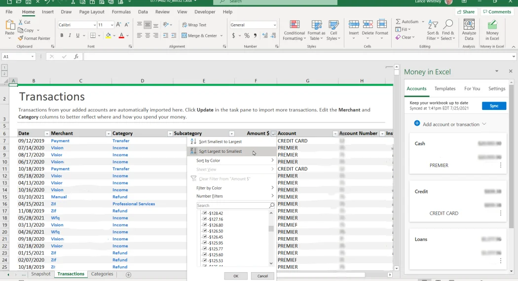Image resolution: width=518 pixels, height=281 pixels.
Task: Click the Sync button in Money pane
Action: point(494,105)
